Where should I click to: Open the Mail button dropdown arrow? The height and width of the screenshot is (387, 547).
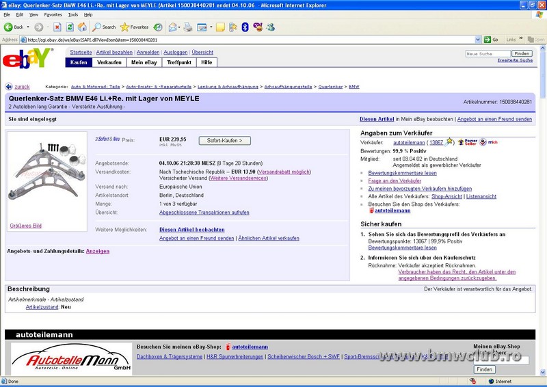pyautogui.click(x=179, y=27)
